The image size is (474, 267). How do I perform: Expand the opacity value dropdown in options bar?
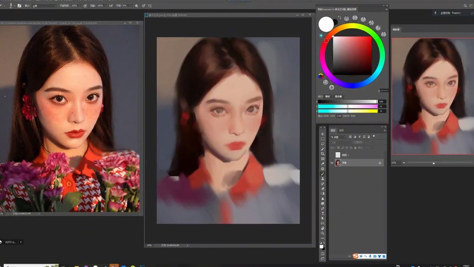80,6
